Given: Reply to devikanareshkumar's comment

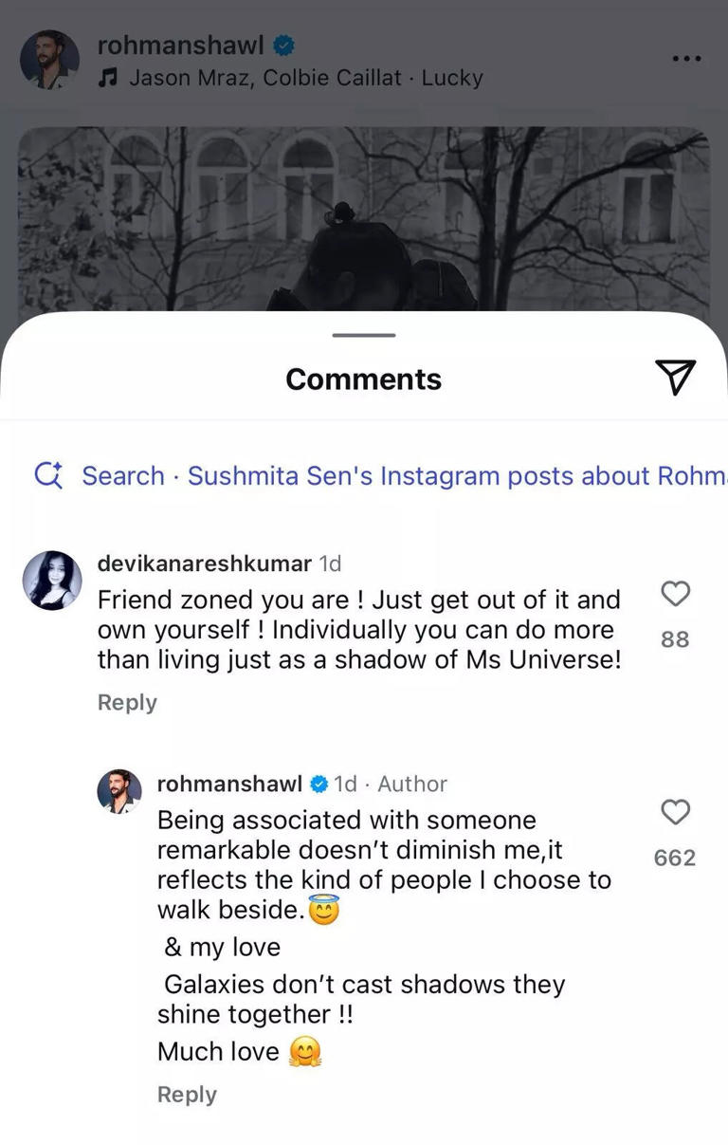Looking at the screenshot, I should tap(127, 703).
